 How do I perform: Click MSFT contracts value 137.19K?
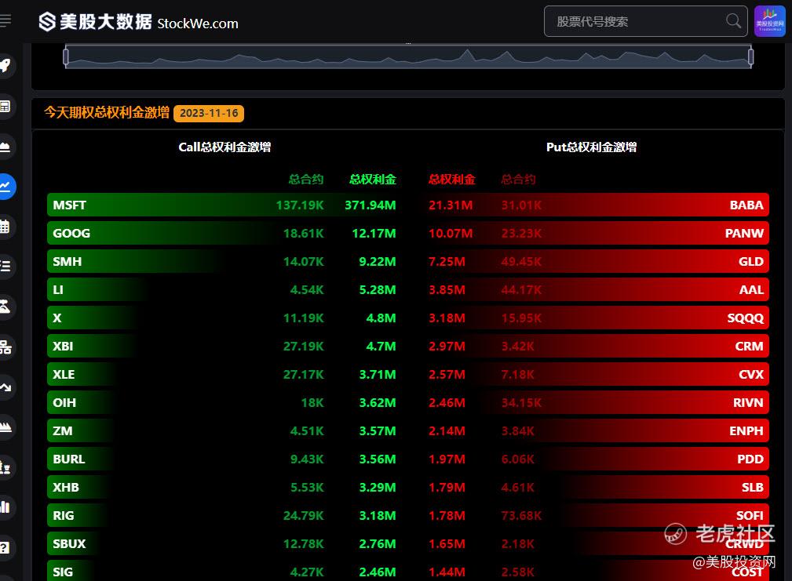tap(300, 205)
